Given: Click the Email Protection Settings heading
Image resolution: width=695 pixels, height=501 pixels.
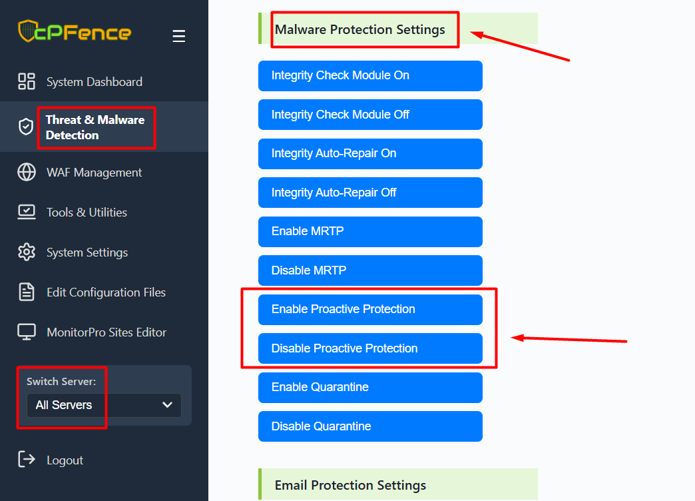Looking at the screenshot, I should [x=350, y=485].
